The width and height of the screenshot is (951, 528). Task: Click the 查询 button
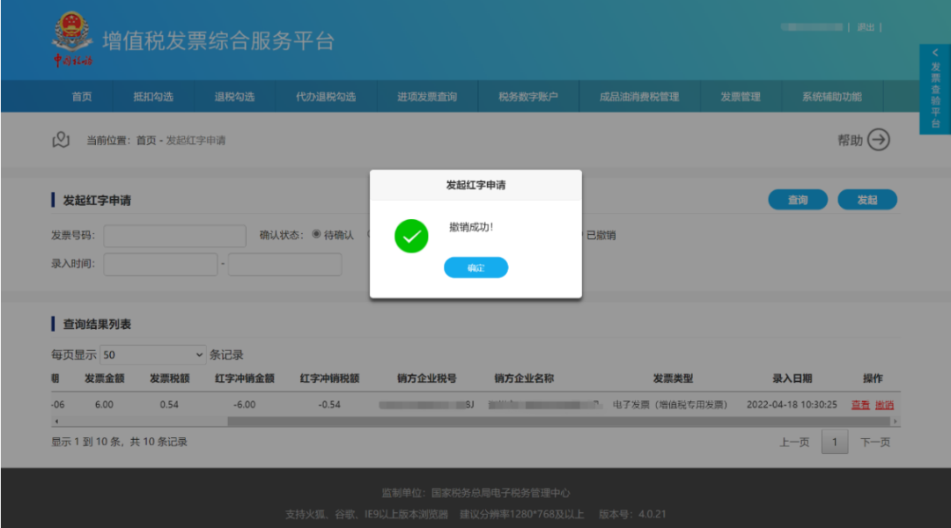click(798, 200)
